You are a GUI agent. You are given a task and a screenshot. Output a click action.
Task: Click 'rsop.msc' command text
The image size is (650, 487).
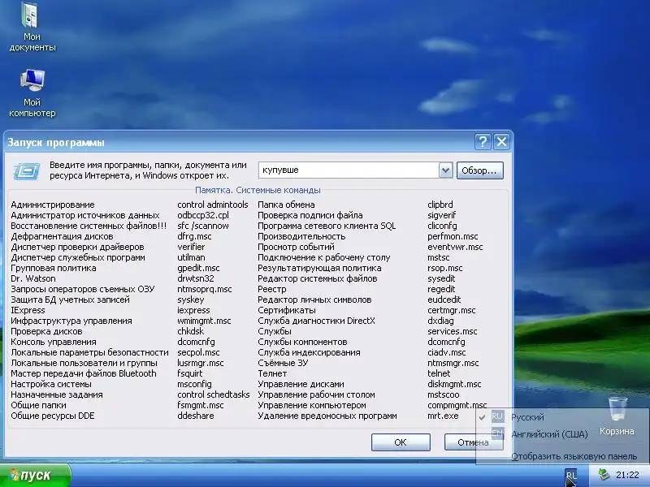point(444,268)
